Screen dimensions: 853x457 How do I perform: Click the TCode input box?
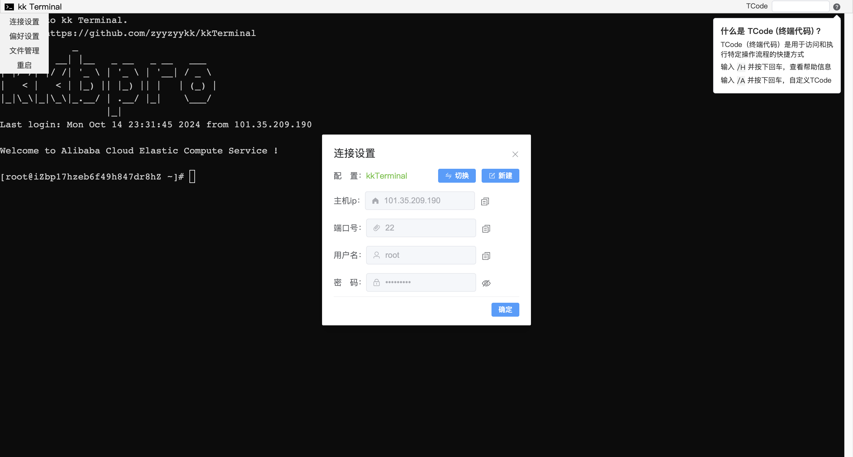(x=800, y=6)
